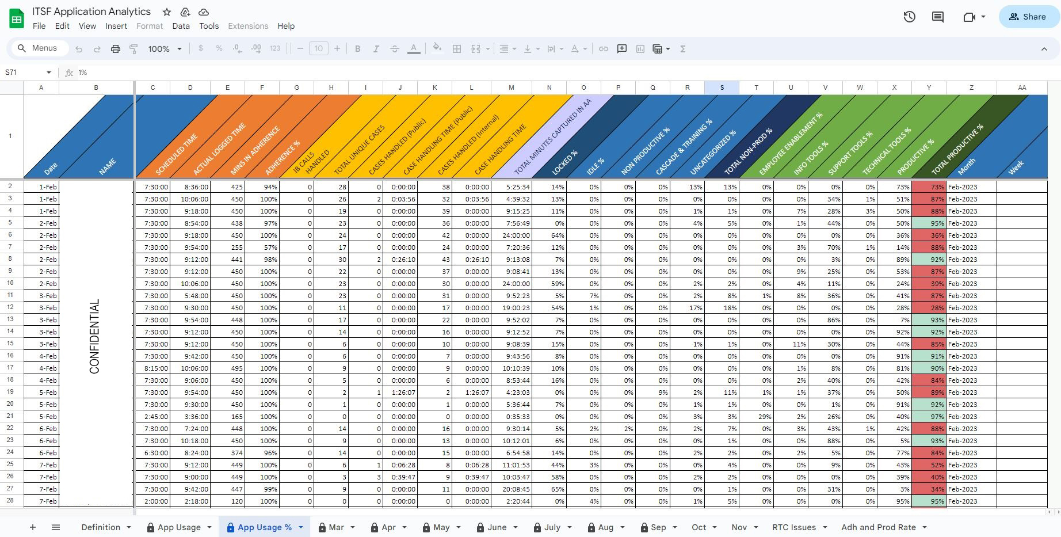Select row 28 header
The height and width of the screenshot is (537, 1061).
pyautogui.click(x=10, y=501)
